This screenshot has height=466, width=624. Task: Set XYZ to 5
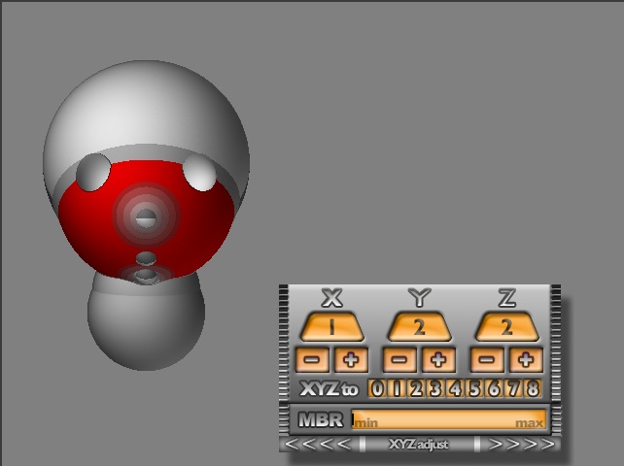click(474, 388)
